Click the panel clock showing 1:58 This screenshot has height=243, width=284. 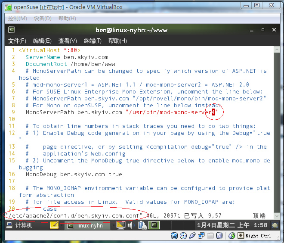[232, 225]
